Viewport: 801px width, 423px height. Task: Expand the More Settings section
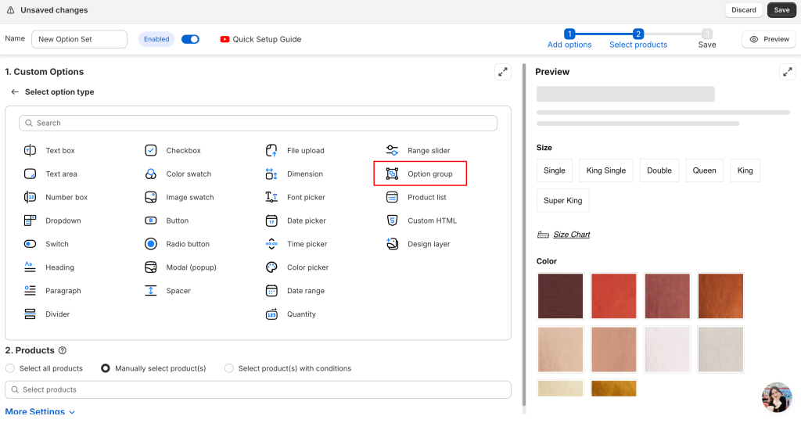point(40,411)
